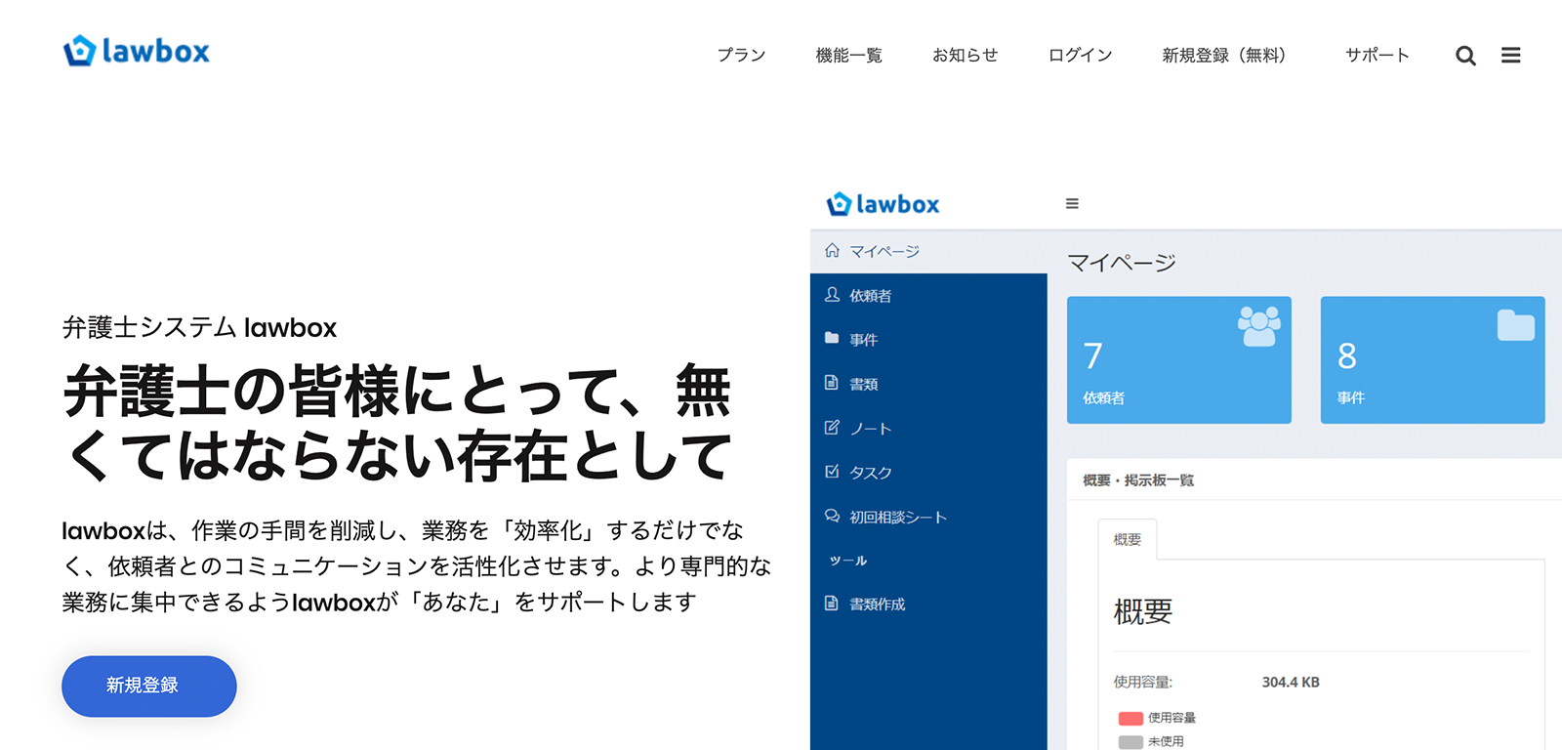Image resolution: width=1562 pixels, height=750 pixels.
Task: Click the lawbox logo in the header
Action: (137, 51)
